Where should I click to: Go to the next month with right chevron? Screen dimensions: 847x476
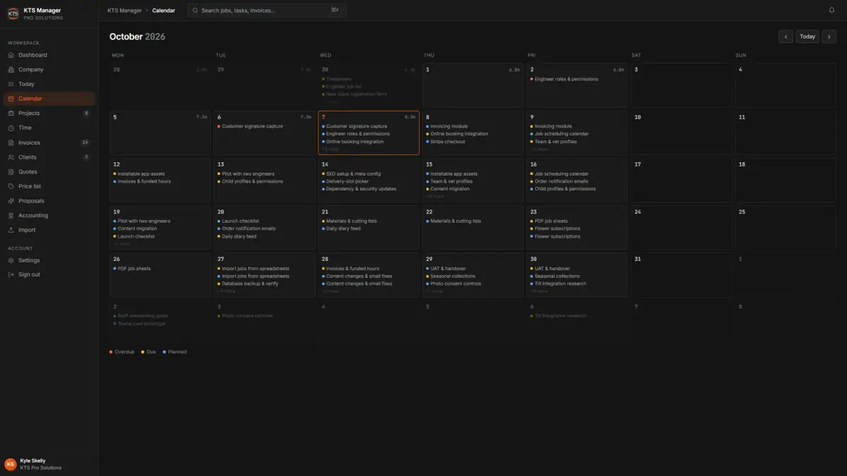[829, 37]
